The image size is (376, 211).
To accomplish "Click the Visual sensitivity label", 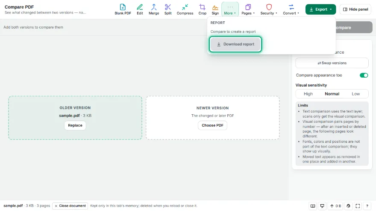I will click(311, 85).
